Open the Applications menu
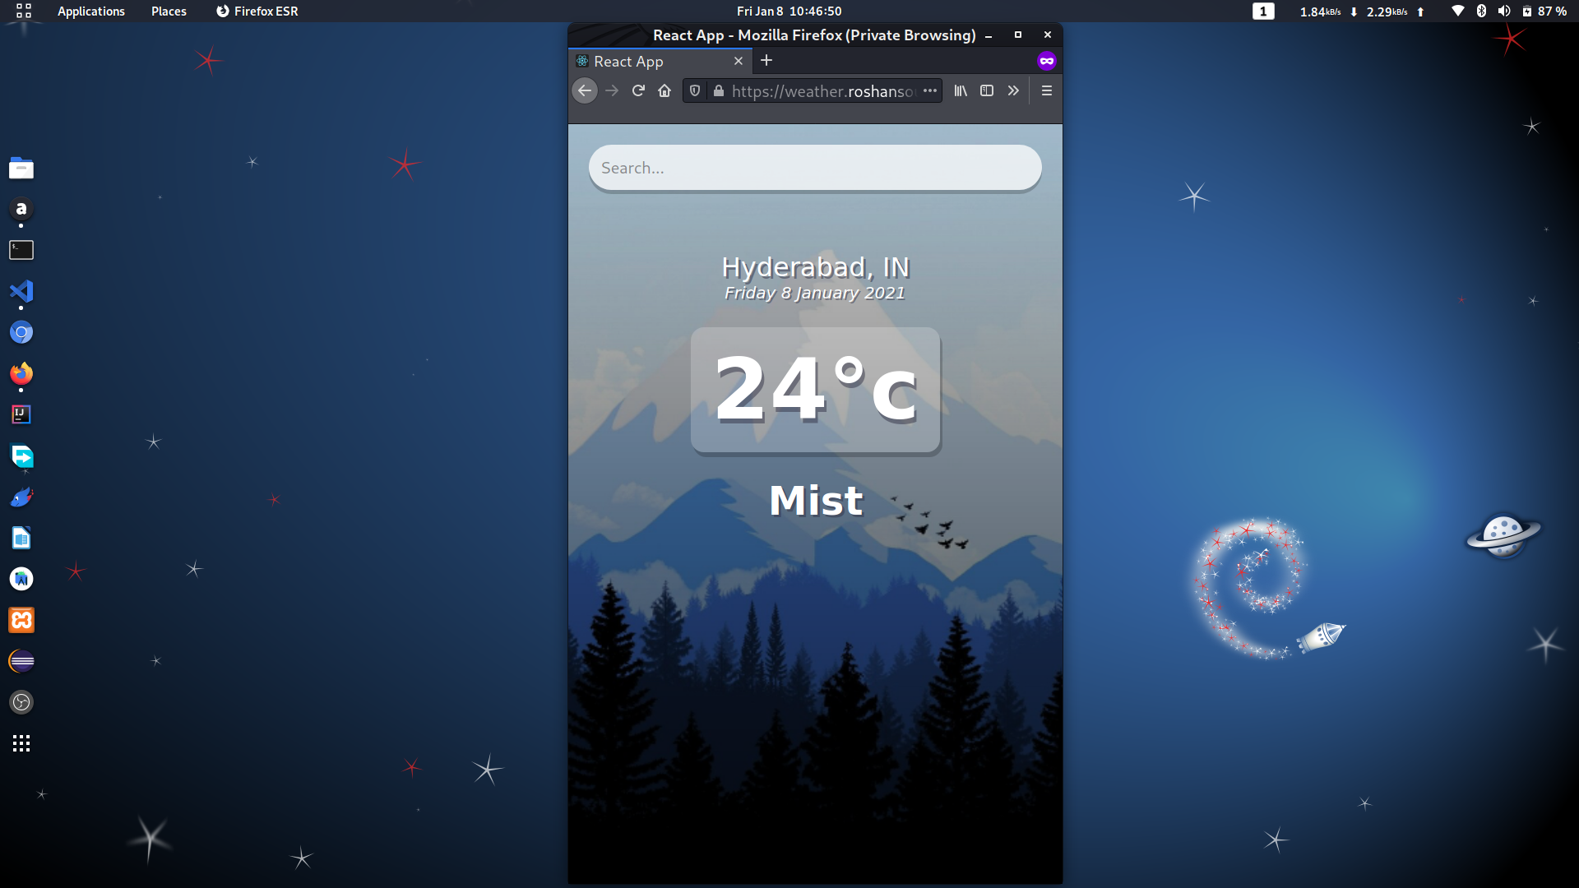Viewport: 1579px width, 888px height. (x=90, y=11)
